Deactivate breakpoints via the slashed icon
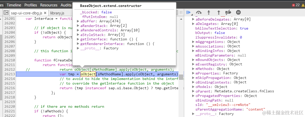This screenshot has width=305, height=117. click(x=228, y=13)
